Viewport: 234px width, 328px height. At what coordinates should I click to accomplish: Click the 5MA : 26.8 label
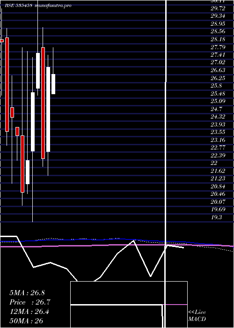click(27, 293)
